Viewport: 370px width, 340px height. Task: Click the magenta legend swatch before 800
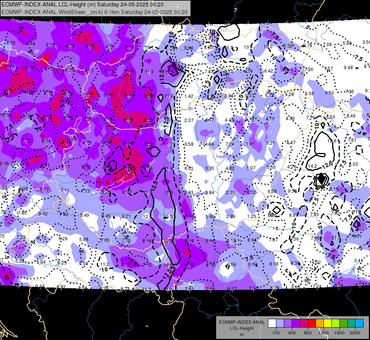[x=304, y=323]
